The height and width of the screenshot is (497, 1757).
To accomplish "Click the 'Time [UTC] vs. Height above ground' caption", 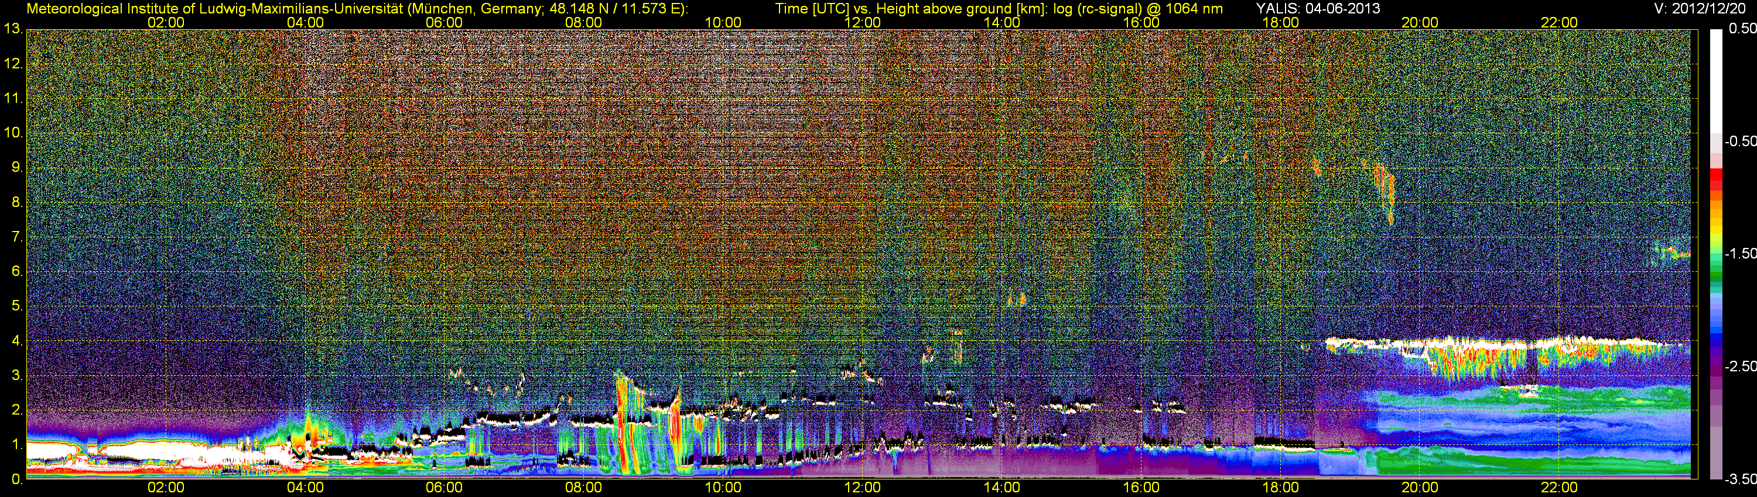I will pos(999,9).
